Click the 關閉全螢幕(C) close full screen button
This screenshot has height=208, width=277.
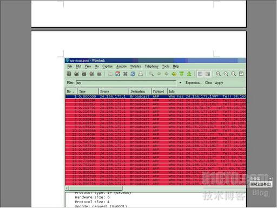click(261, 184)
